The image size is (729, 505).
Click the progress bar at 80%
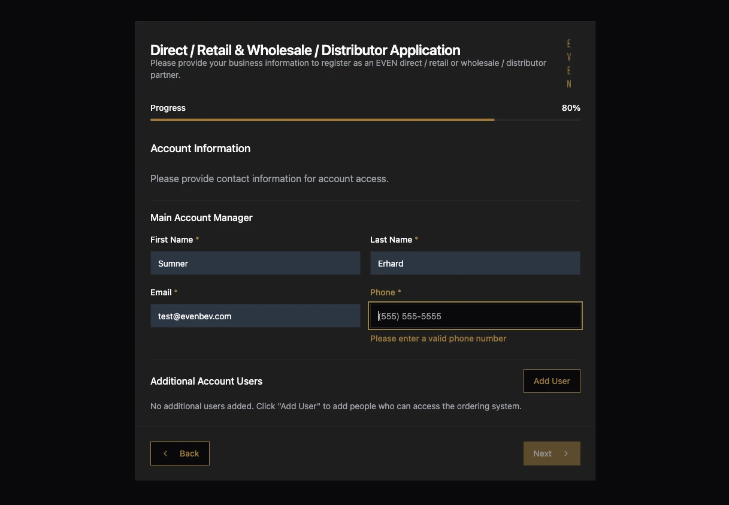pos(365,119)
